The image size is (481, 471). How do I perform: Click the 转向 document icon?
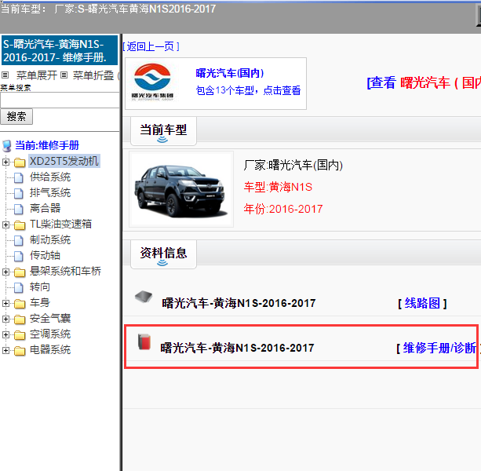click(19, 287)
